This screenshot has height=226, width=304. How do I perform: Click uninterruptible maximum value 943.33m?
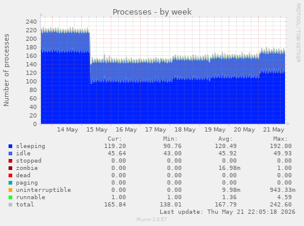point(283,190)
